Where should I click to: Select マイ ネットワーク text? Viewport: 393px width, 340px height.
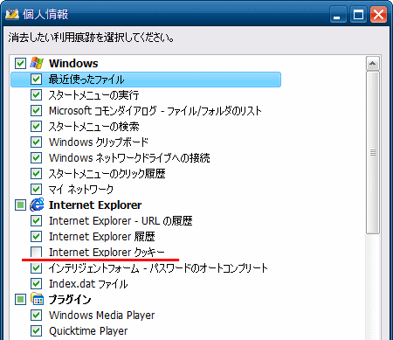pyautogui.click(x=81, y=190)
